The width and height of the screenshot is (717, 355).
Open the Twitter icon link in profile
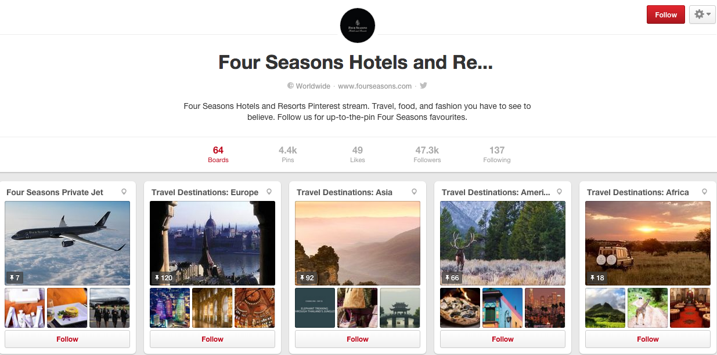point(424,86)
